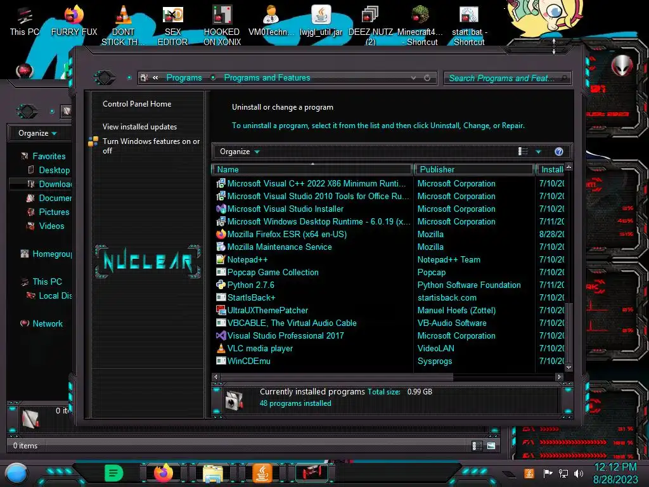Expand the address bar history dropdown
Screen dimensions: 649x487
tap(413, 77)
